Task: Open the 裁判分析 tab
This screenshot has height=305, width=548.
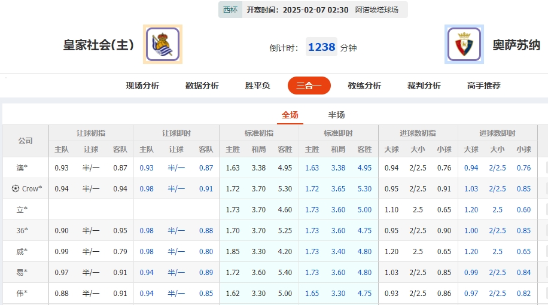Action: [x=424, y=86]
